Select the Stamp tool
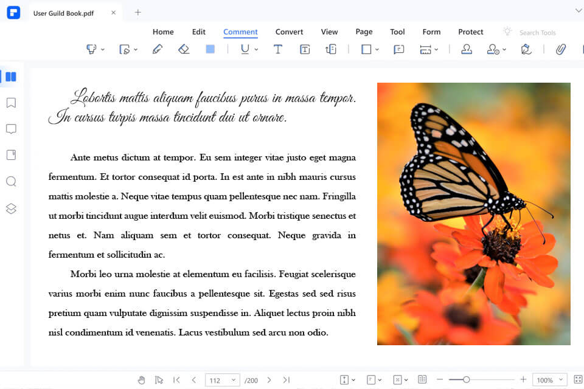584x389 pixels. coord(467,49)
